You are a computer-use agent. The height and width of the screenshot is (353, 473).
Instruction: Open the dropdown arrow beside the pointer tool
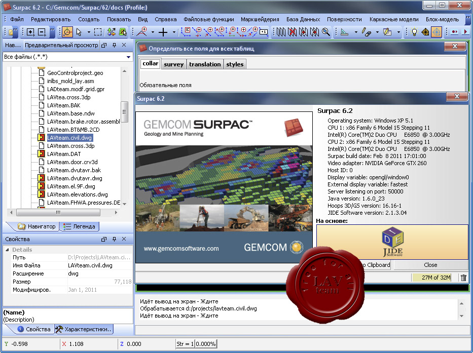(89, 32)
